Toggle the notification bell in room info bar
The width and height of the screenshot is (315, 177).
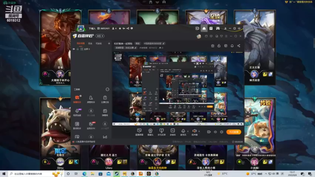coord(232,46)
